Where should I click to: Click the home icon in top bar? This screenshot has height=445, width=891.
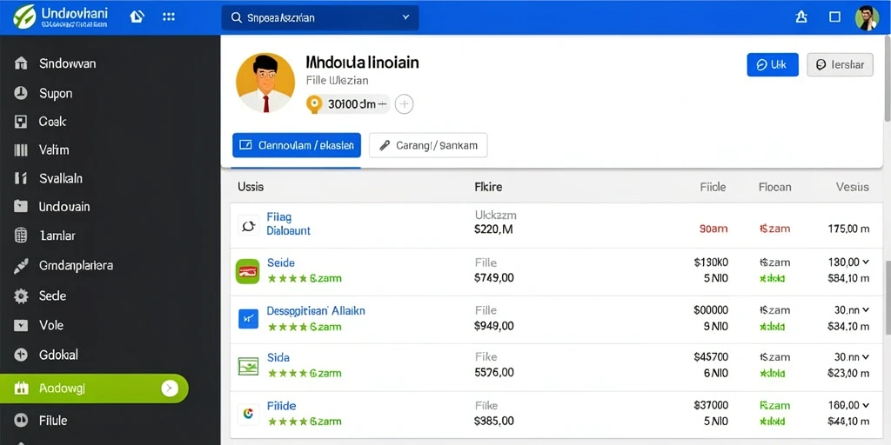pos(137,17)
